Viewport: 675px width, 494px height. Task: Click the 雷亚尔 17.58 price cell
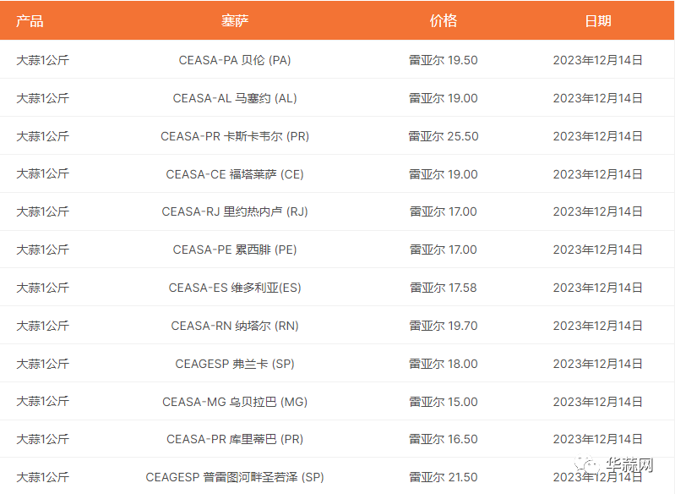coord(444,288)
